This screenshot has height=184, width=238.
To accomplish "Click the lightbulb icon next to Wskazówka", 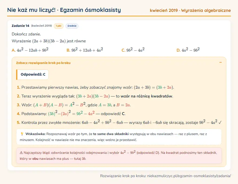I will point(22,134).
